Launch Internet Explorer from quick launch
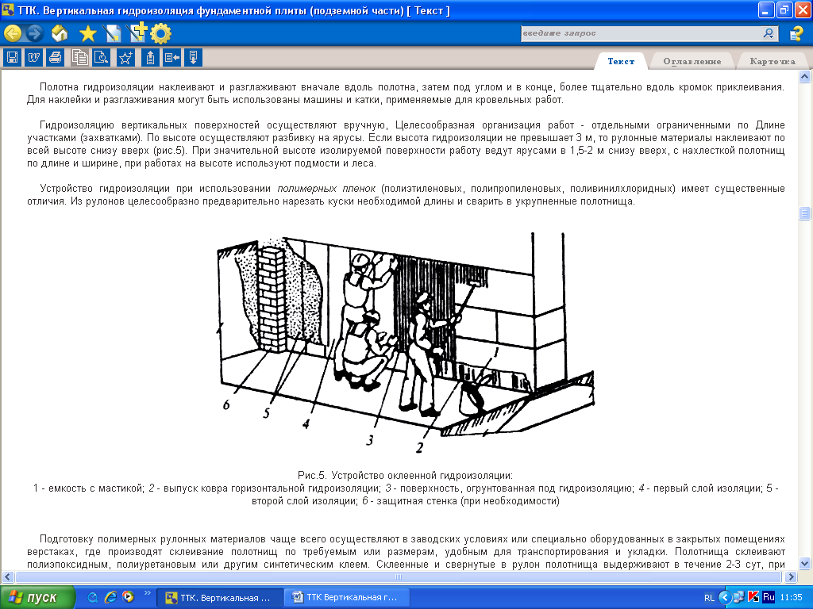The width and height of the screenshot is (813, 609). click(x=110, y=597)
